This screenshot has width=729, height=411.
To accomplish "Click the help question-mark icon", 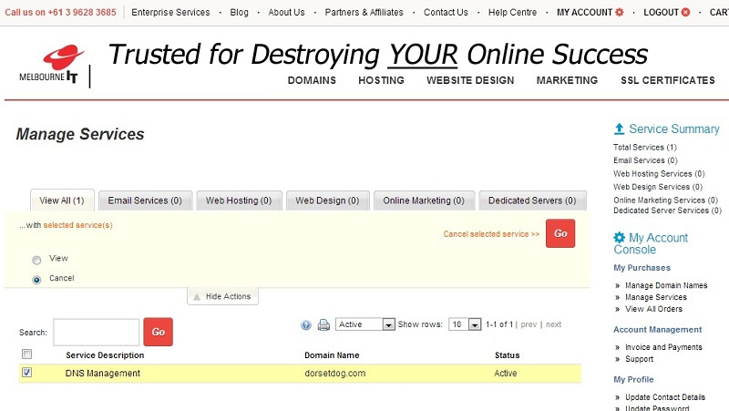I will tap(305, 325).
